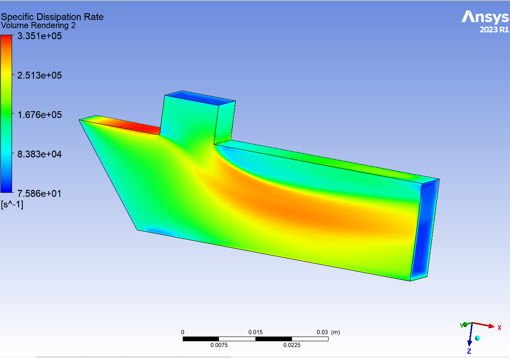Click the blue Z axis arrow on triad
The width and height of the screenshot is (510, 358).
(470, 339)
